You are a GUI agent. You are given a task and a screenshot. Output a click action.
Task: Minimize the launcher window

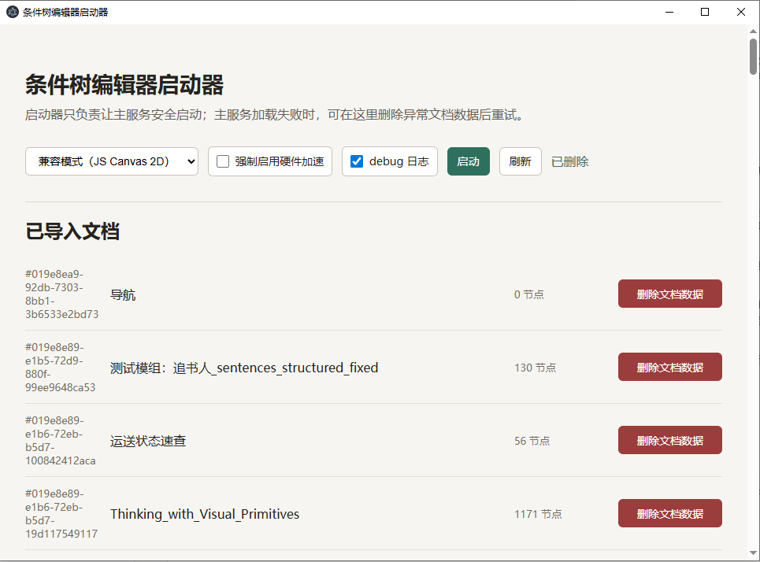tap(669, 12)
